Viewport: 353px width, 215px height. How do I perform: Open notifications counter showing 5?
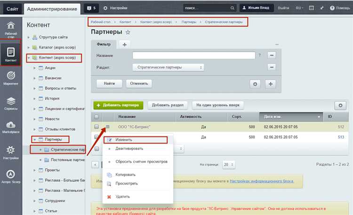pos(91,8)
